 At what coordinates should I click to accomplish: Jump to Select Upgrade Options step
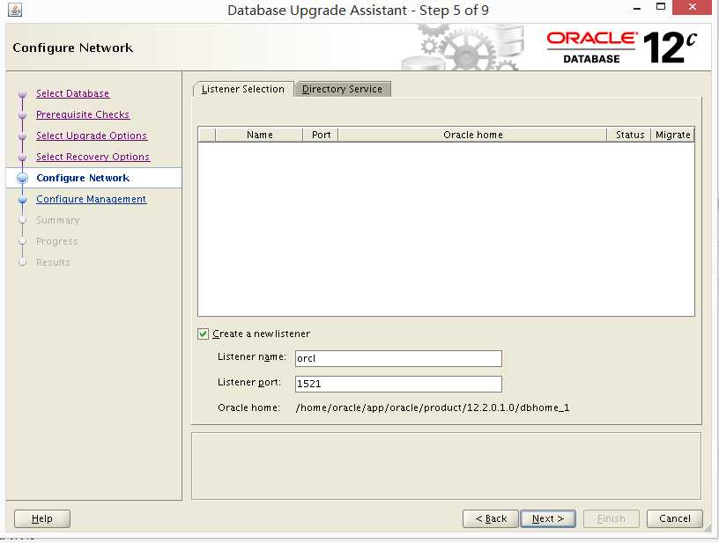tap(92, 136)
